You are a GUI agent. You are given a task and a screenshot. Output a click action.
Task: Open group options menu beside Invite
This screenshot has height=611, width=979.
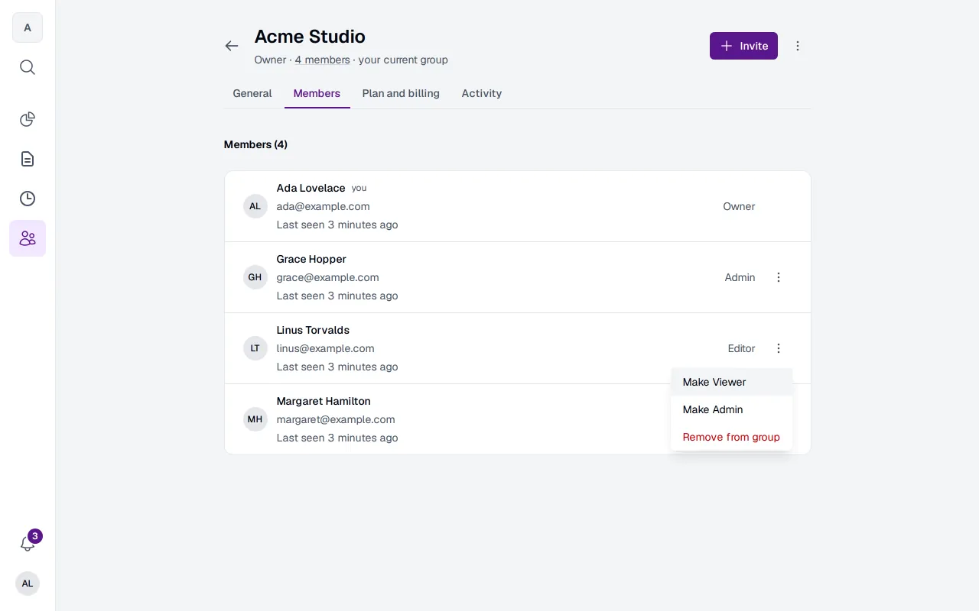798,46
